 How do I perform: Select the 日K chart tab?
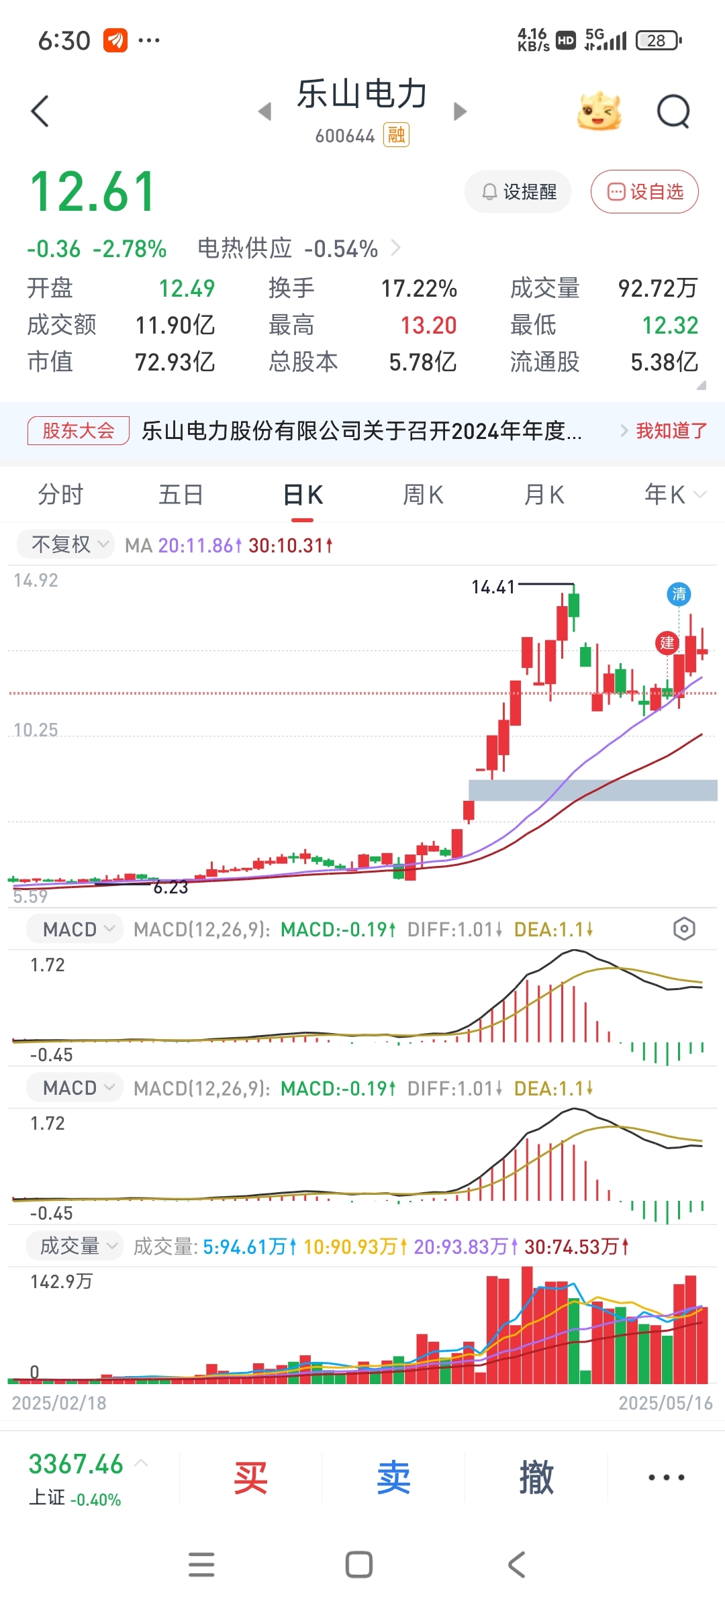303,495
